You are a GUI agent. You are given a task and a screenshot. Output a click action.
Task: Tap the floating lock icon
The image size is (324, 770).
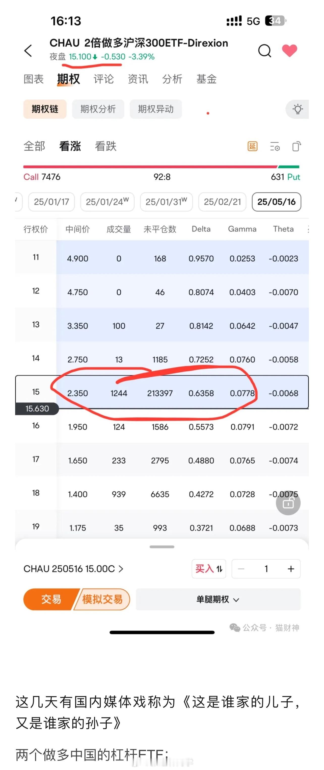point(288,503)
